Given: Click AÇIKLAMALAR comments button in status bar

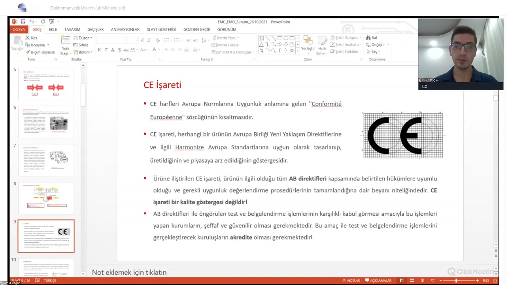Looking at the screenshot, I should pos(378,281).
